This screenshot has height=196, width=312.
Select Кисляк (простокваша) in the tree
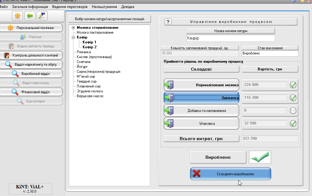coord(94,57)
